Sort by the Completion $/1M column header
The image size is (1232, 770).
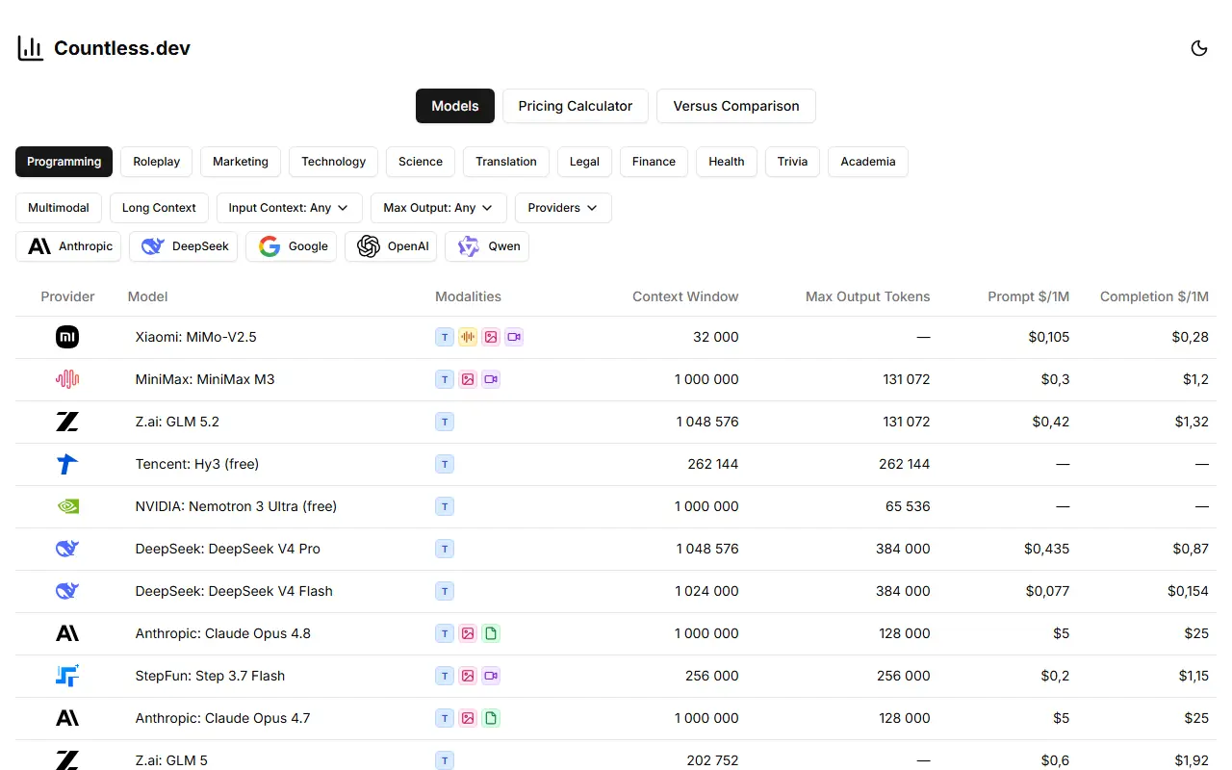click(x=1154, y=296)
